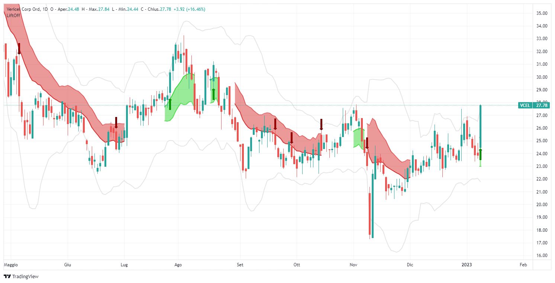The image size is (555, 283).
Task: Click 21.00 on the price scale
Action: [542, 192]
